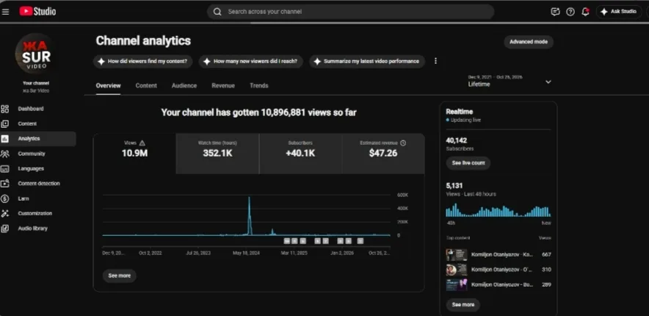The width and height of the screenshot is (649, 316).
Task: Click the Audio library sidebar icon
Action: click(5, 229)
